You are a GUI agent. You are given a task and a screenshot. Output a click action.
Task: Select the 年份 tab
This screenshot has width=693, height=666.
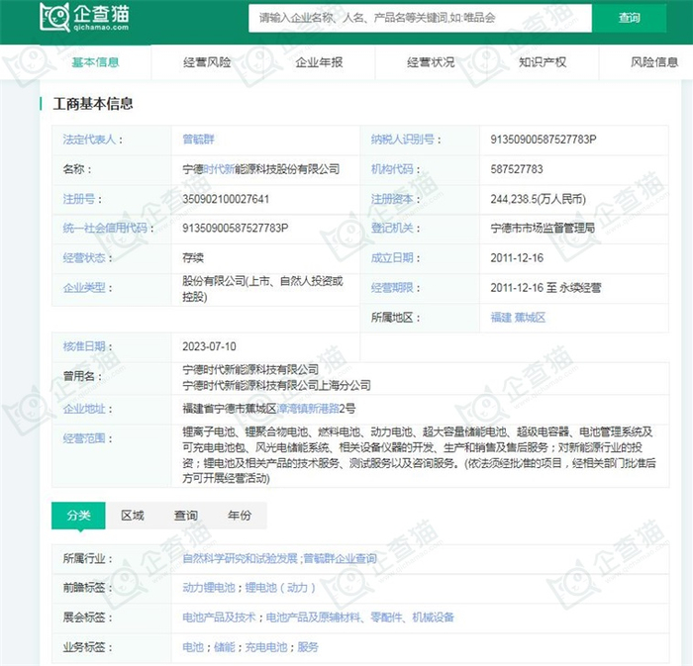tap(240, 516)
